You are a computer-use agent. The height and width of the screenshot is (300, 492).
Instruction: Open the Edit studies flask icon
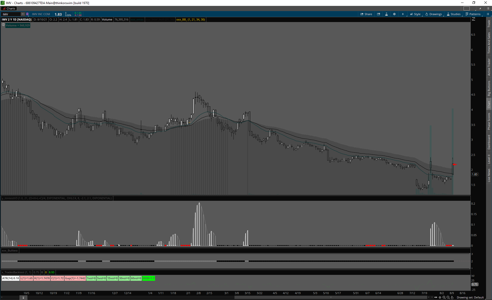click(386, 14)
